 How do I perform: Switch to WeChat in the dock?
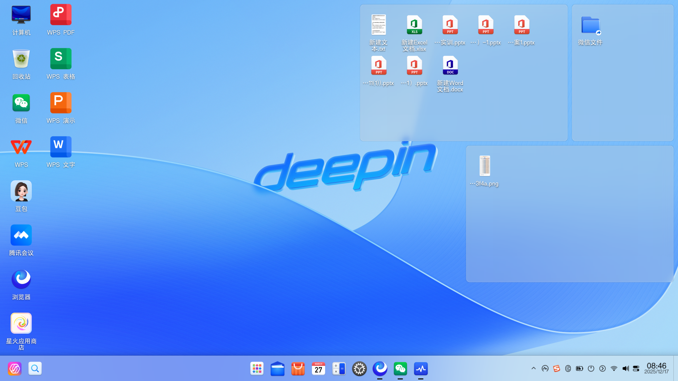(x=400, y=369)
